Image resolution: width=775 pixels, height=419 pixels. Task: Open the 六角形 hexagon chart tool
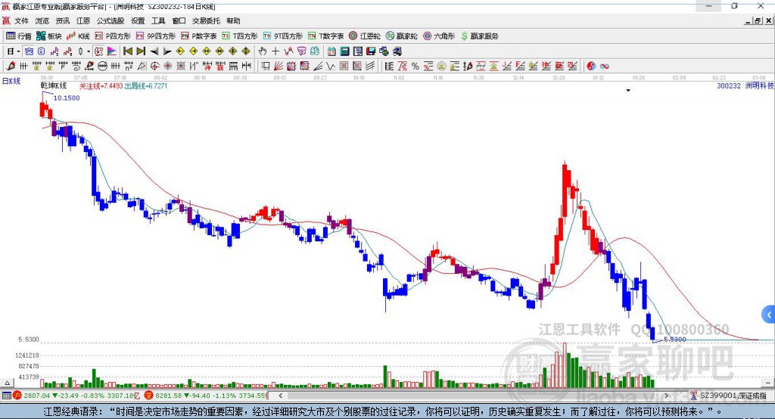click(439, 36)
